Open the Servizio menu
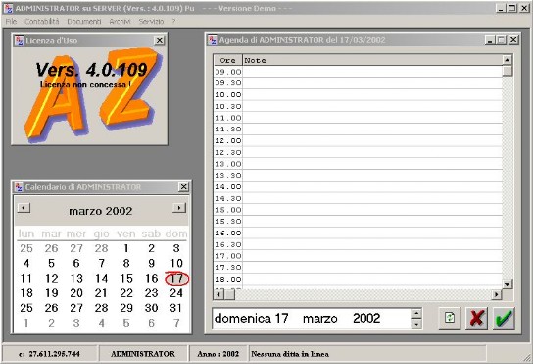This screenshot has height=364, width=533. click(x=151, y=22)
